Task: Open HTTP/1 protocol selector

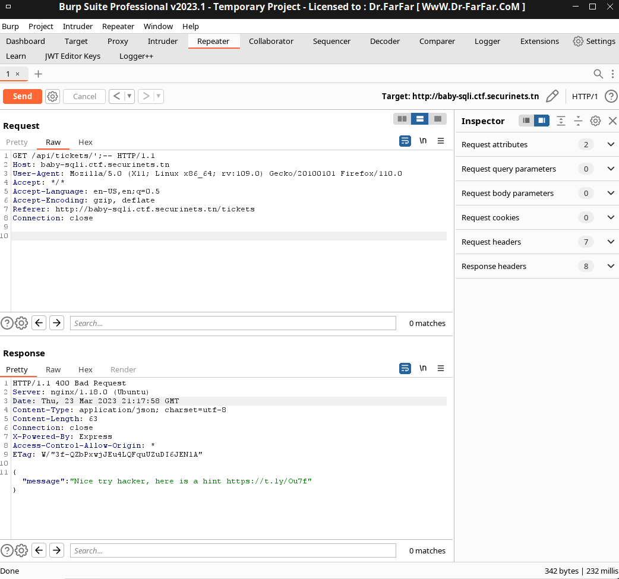Action: click(585, 96)
